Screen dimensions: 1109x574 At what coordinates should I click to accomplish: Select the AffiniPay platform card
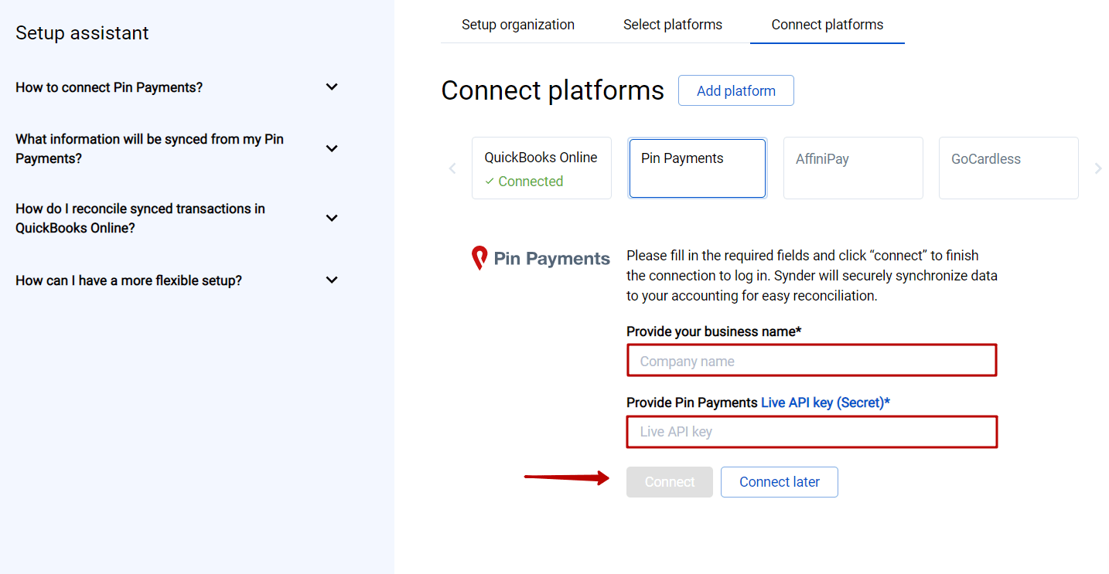pyautogui.click(x=853, y=168)
